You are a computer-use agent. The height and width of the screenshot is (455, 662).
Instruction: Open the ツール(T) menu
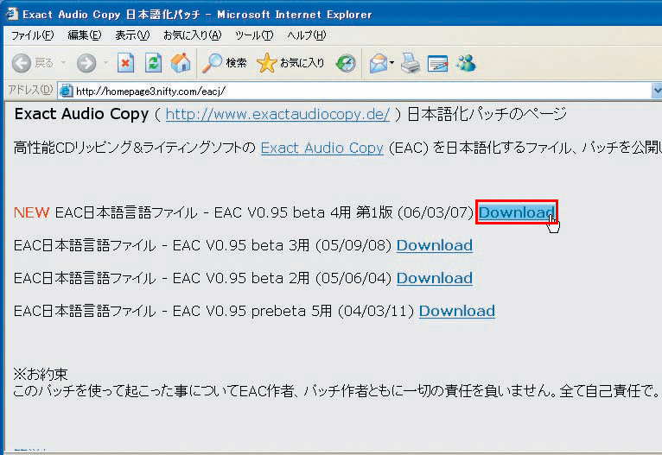[x=254, y=35]
